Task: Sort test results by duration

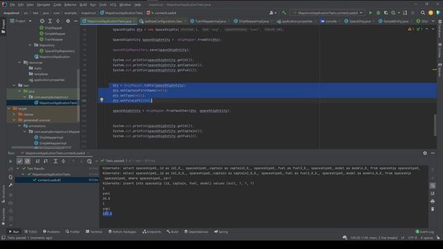Action: tap(46, 161)
